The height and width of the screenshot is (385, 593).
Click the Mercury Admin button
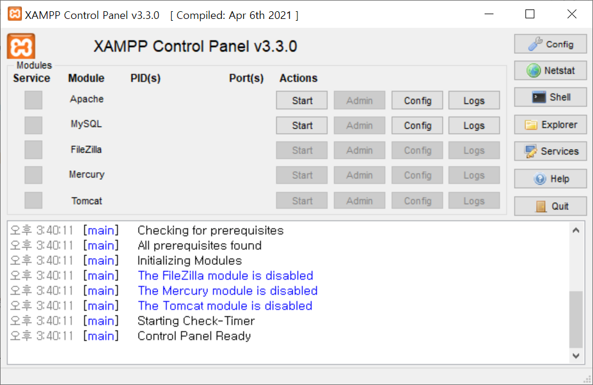point(359,175)
